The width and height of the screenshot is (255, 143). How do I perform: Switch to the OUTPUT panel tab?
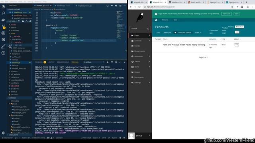[51, 62]
